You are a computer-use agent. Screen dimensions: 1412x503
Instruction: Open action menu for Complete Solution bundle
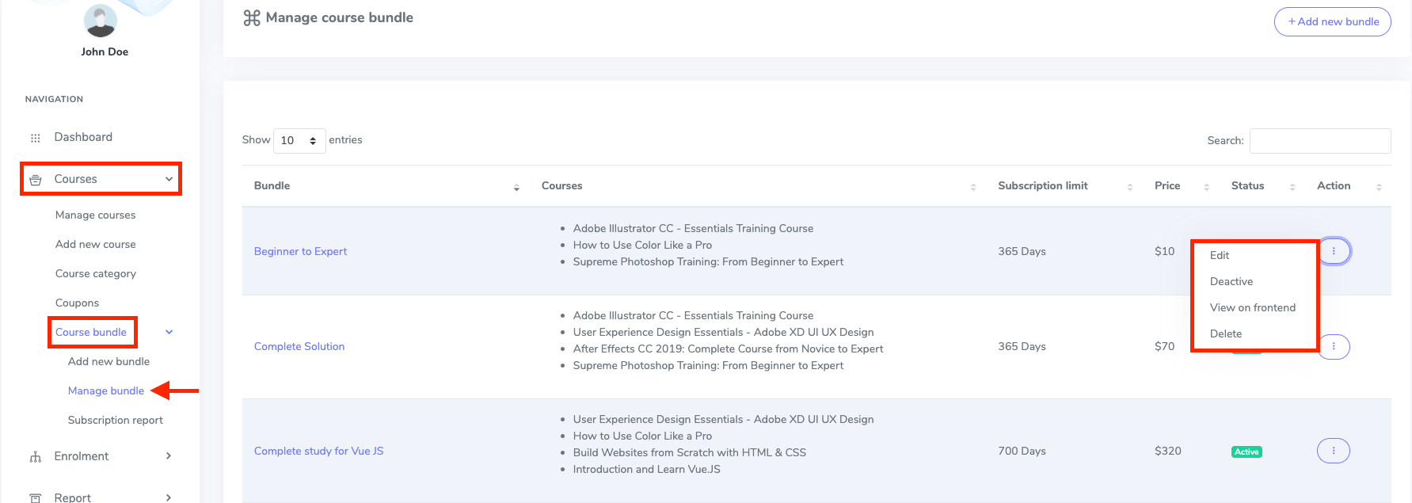click(x=1334, y=347)
